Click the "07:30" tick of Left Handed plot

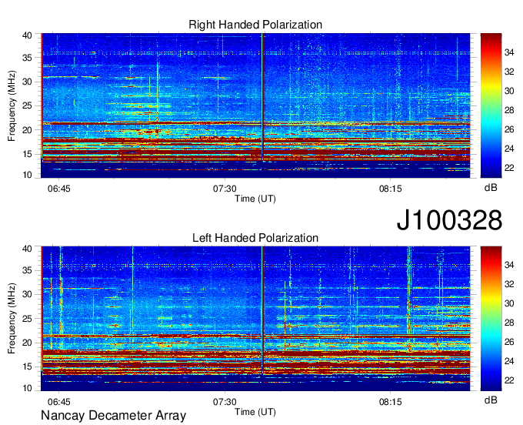225,402
